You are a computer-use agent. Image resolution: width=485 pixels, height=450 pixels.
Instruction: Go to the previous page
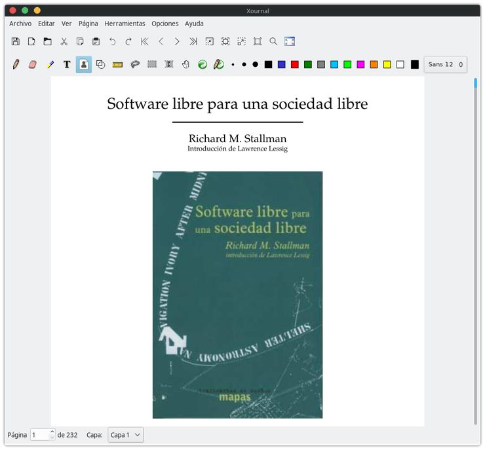[161, 41]
